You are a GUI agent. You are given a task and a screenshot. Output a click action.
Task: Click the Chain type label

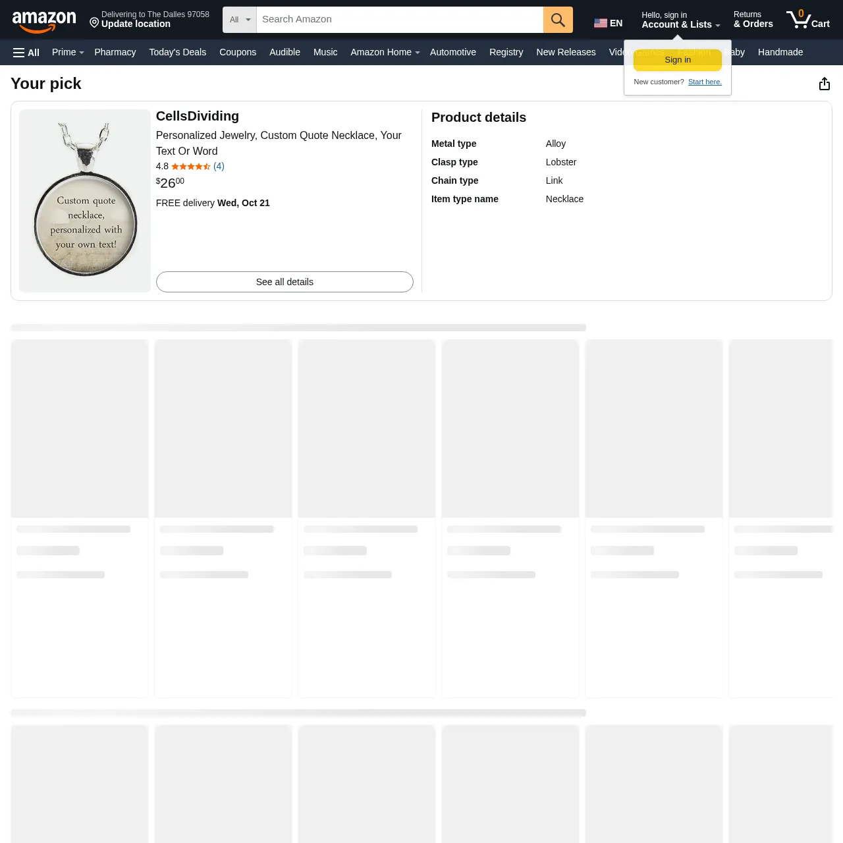pyautogui.click(x=455, y=180)
